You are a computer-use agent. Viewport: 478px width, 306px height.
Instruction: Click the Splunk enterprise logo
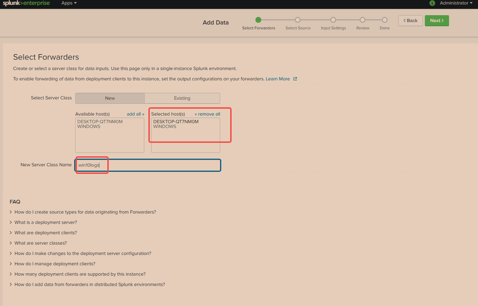point(26,3)
